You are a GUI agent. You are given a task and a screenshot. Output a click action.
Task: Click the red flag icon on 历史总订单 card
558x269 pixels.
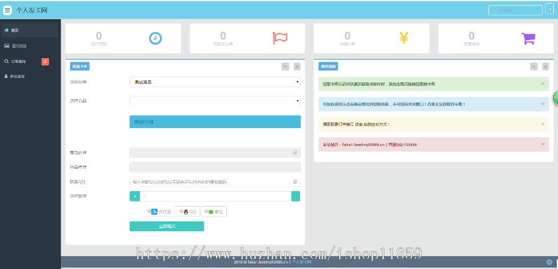tap(280, 38)
